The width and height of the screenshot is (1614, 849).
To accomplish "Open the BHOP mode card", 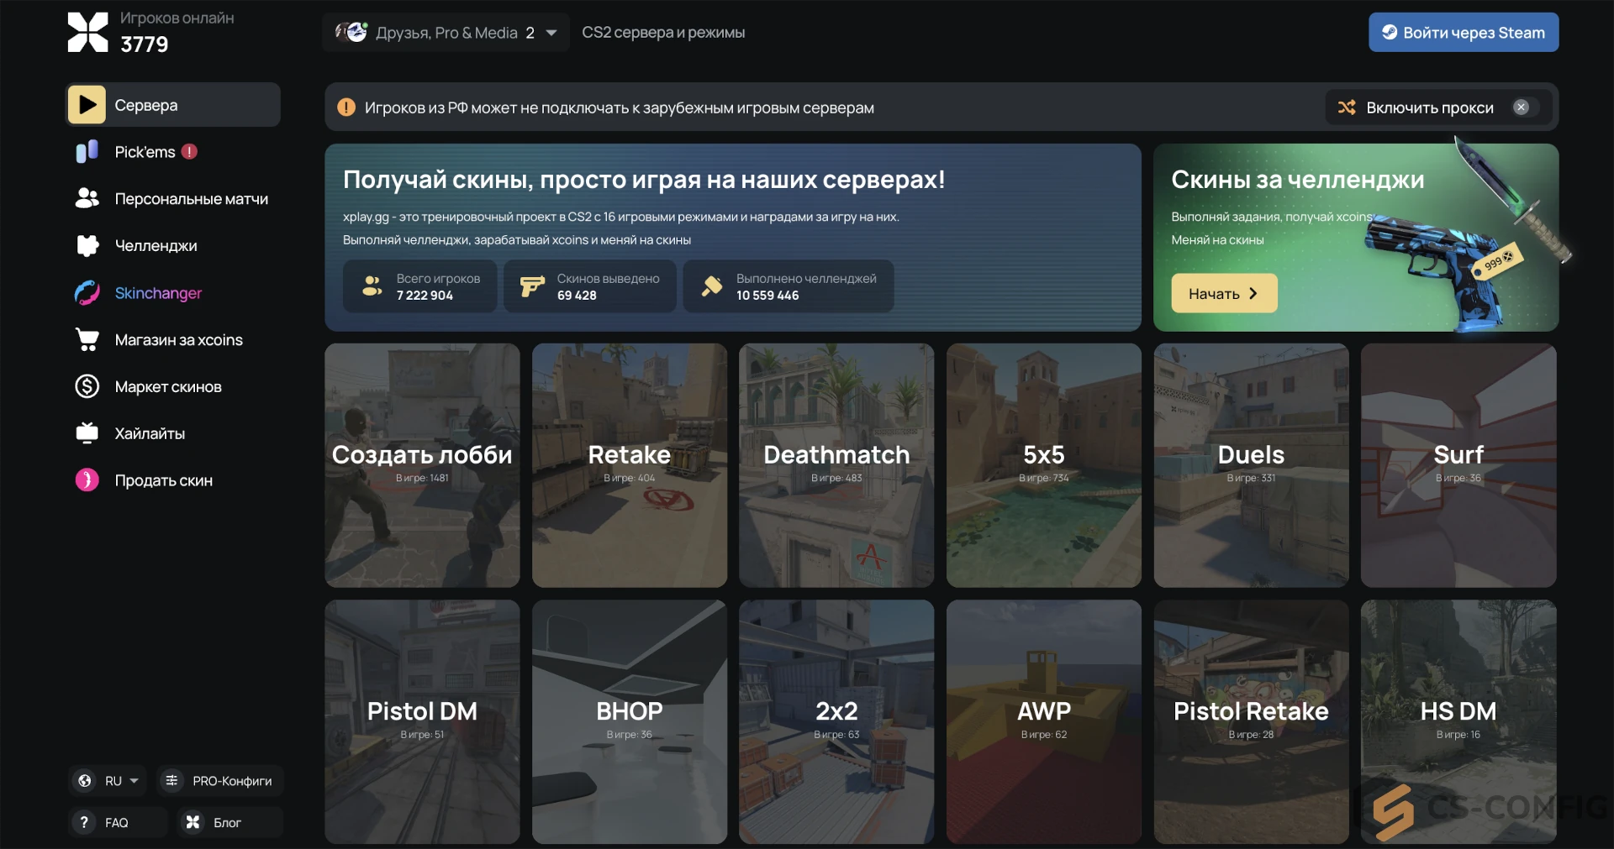I will 630,721.
